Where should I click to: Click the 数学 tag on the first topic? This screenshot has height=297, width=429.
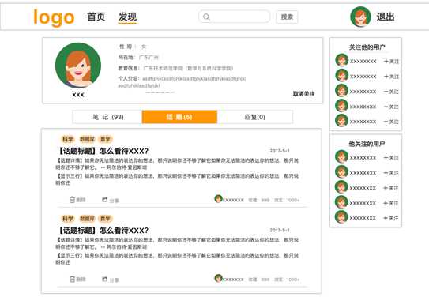pyautogui.click(x=105, y=139)
